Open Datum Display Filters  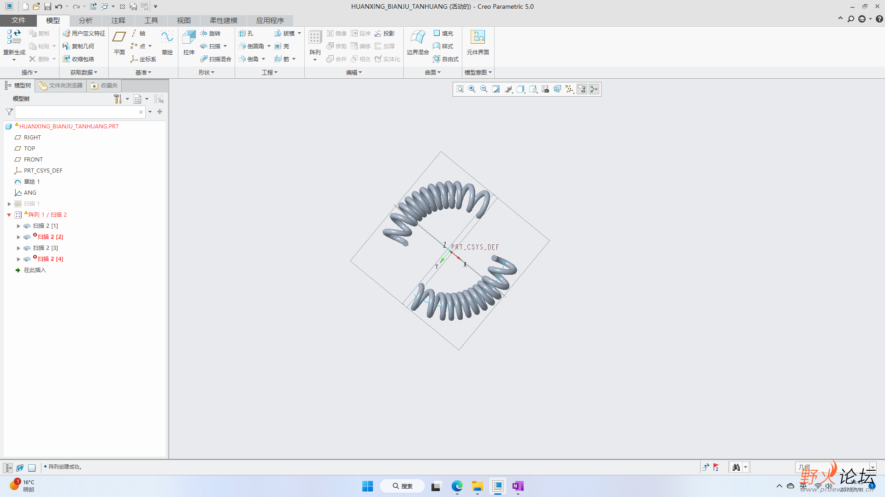pyautogui.click(x=570, y=89)
